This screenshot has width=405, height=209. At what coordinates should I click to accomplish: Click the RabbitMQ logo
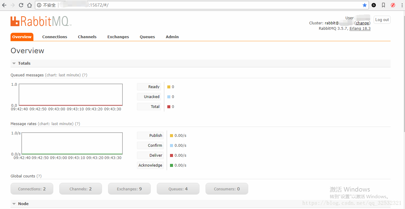[41, 21]
